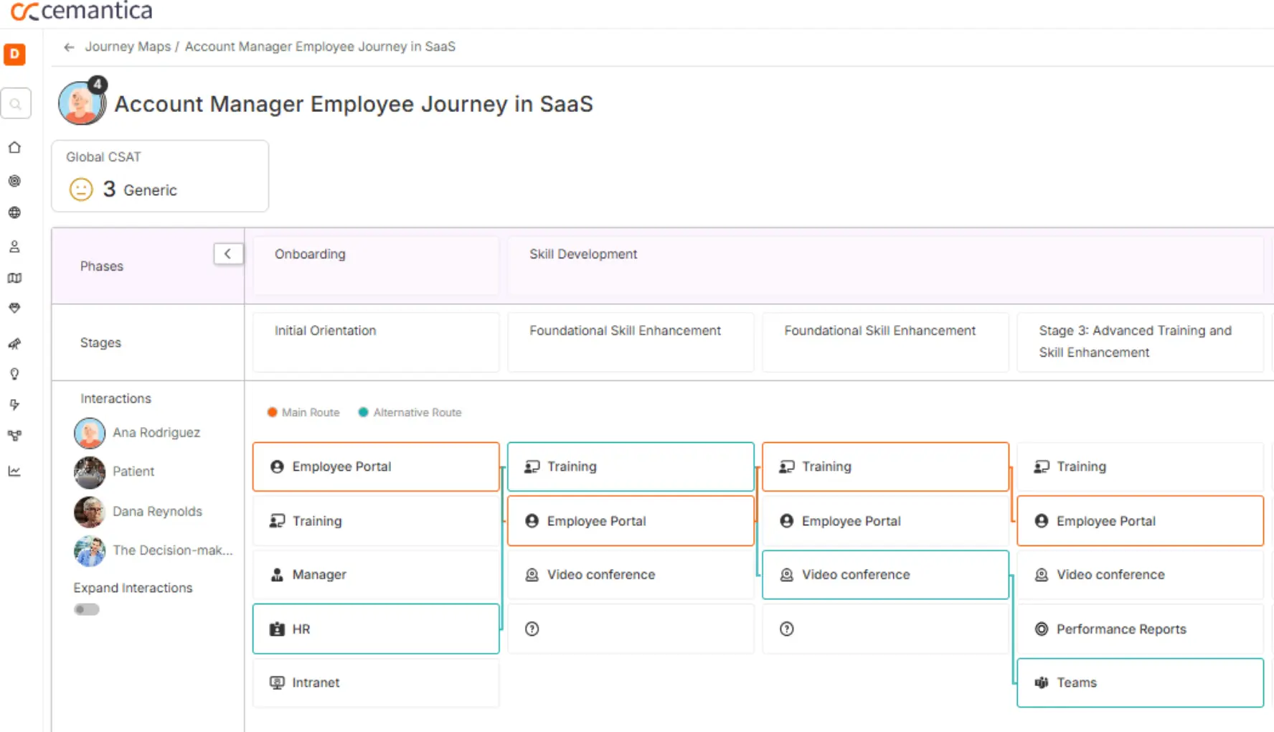Select the Patient persona
Viewport: 1274px width, 732px height.
tap(114, 471)
